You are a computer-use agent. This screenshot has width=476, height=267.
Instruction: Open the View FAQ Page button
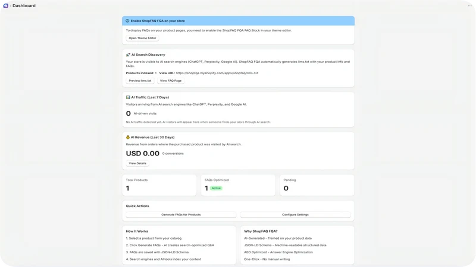click(x=171, y=81)
